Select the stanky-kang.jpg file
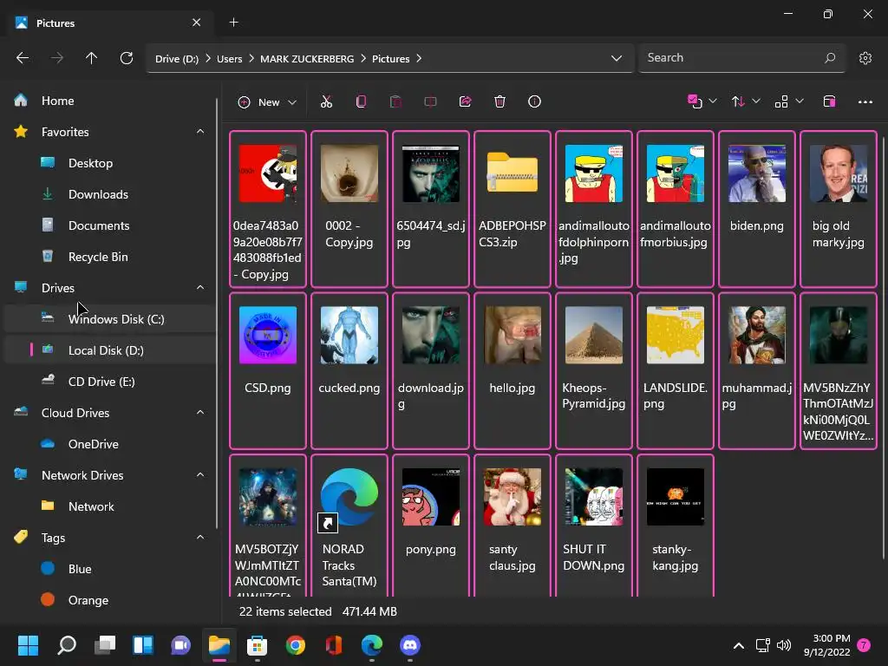Screen dimensions: 888x666 click(x=675, y=526)
